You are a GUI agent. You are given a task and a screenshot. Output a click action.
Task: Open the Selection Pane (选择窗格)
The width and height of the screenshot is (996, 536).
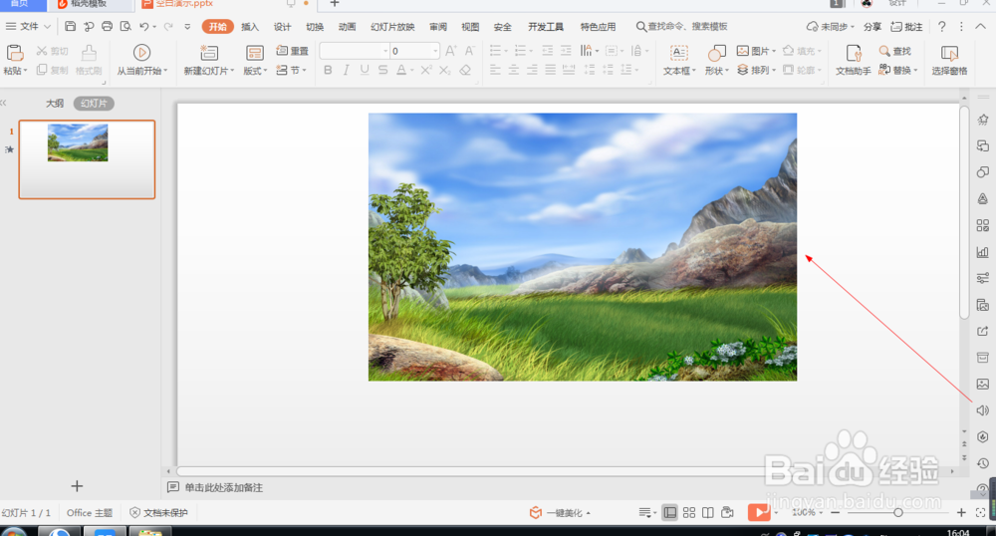click(x=949, y=61)
